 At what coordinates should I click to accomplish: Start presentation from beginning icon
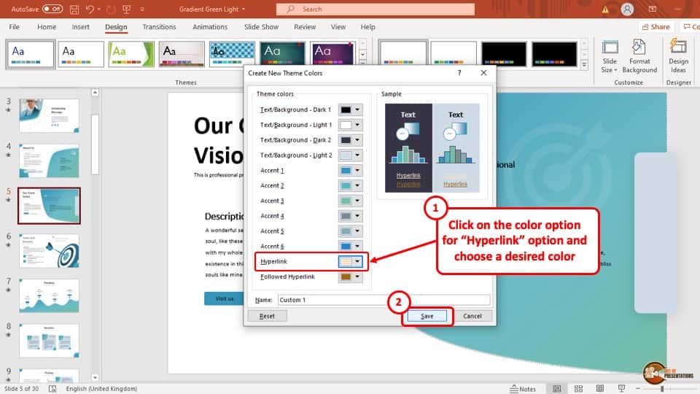(x=127, y=9)
